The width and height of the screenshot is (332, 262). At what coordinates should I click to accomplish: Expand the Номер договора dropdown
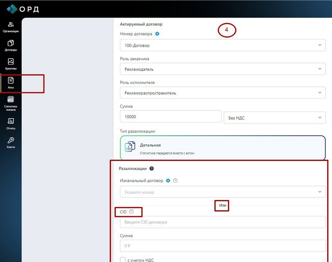pyautogui.click(x=223, y=45)
